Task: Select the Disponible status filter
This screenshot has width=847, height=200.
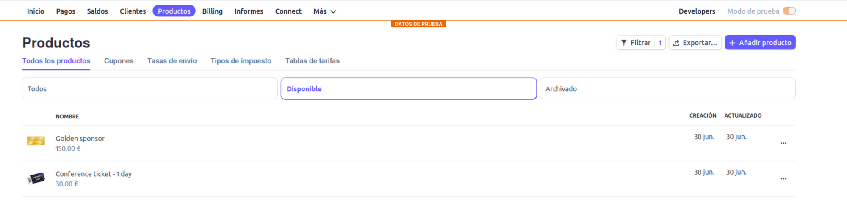Action: coord(409,88)
